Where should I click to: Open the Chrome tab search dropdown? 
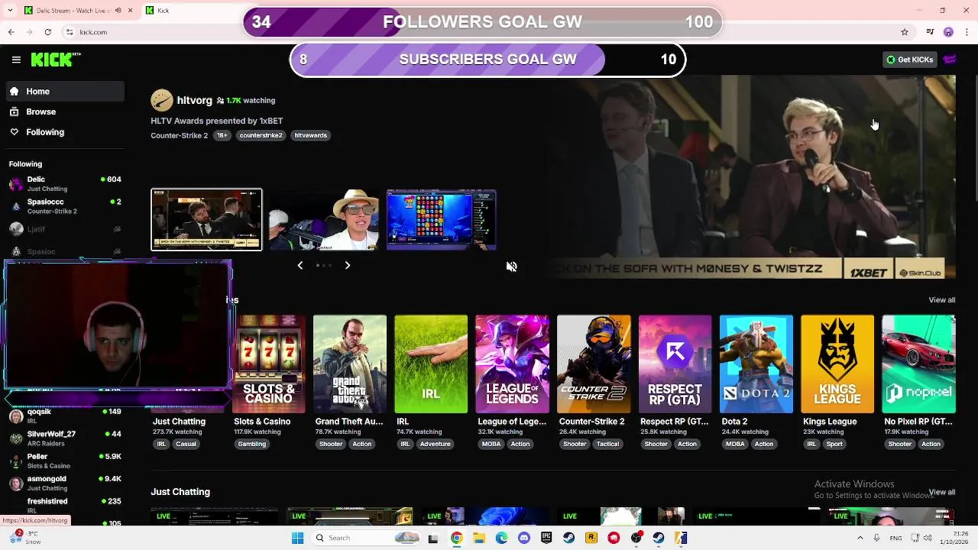pos(9,11)
